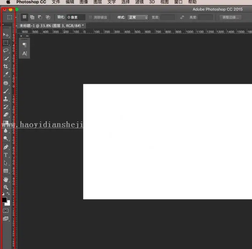This screenshot has width=252, height=249.
Task: Open the 滤镜 menu
Action: (139, 2)
